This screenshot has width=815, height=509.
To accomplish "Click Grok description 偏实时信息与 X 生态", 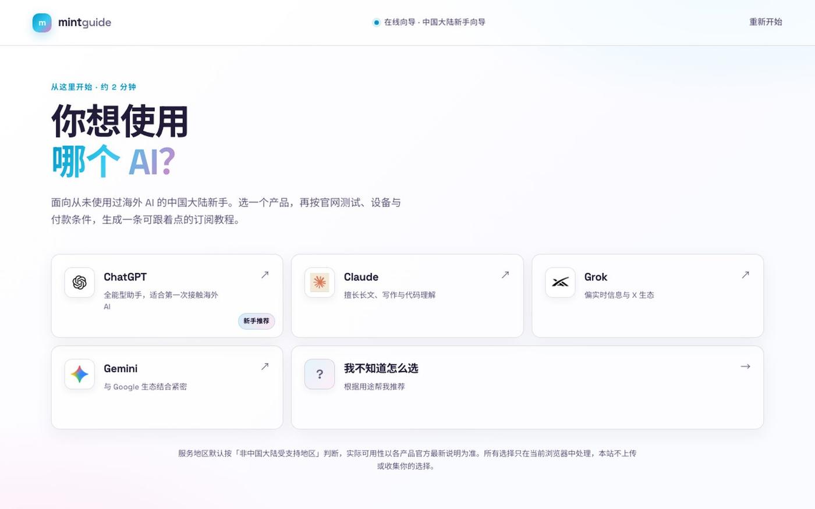I will tap(619, 295).
